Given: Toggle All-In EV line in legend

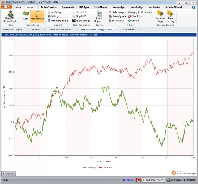Looking at the screenshot, I should pyautogui.click(x=106, y=168).
